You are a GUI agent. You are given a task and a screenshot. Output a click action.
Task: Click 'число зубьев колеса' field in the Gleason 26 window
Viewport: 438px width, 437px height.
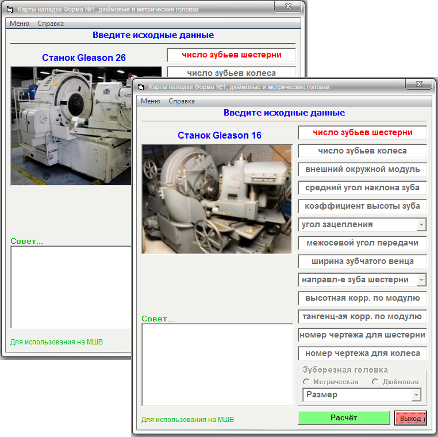coord(231,72)
